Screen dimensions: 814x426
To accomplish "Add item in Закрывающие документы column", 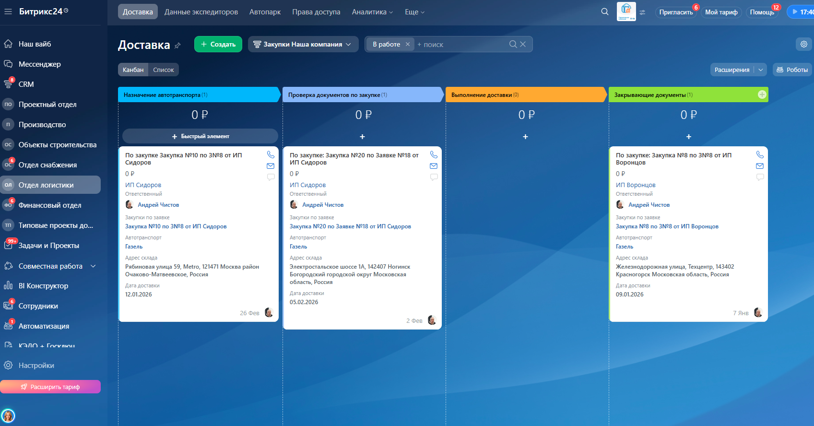I will tap(689, 137).
